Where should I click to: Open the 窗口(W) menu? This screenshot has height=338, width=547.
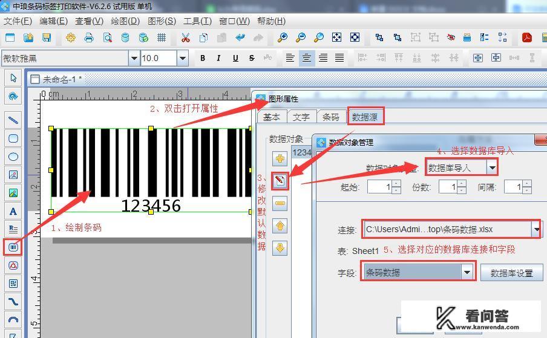point(234,21)
